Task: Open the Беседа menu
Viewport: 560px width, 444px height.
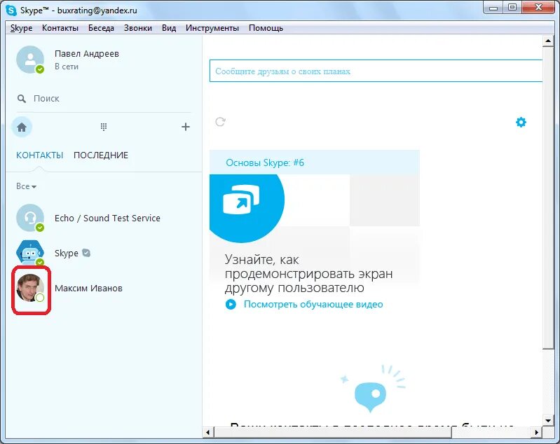Action: pyautogui.click(x=101, y=28)
